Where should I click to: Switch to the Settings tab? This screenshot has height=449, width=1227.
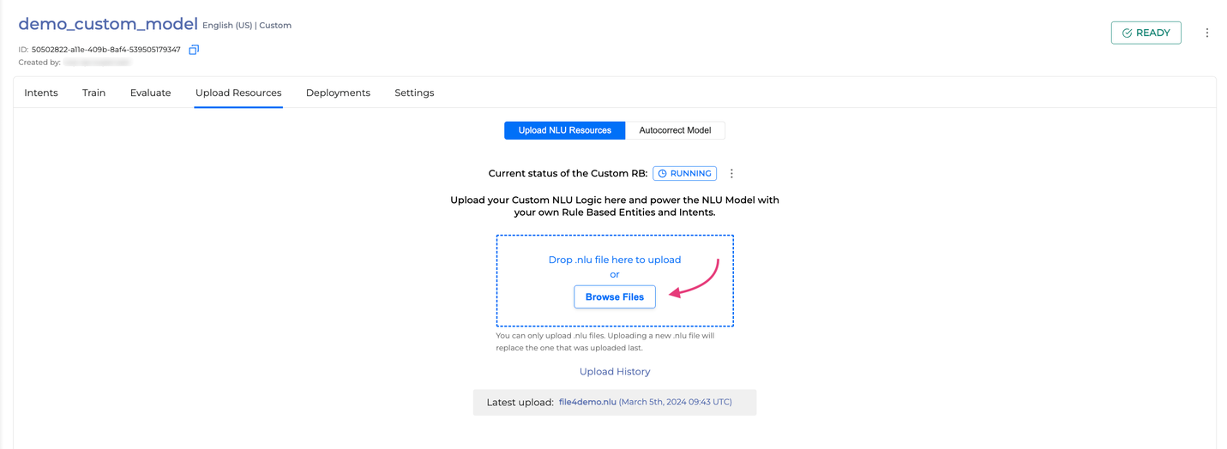[414, 93]
